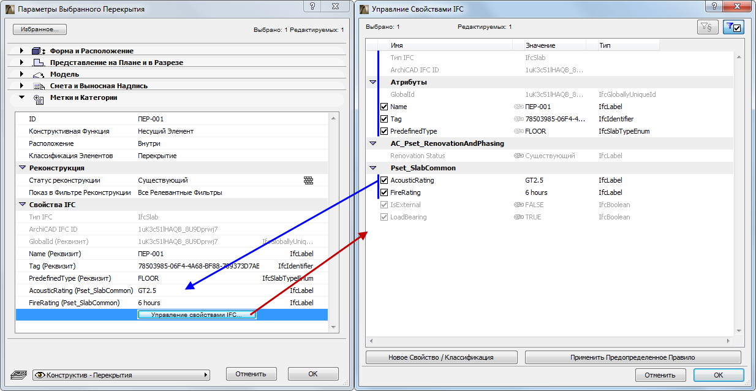Collapse the Свойства IFC group
Screen dimensions: 756x391
23,205
